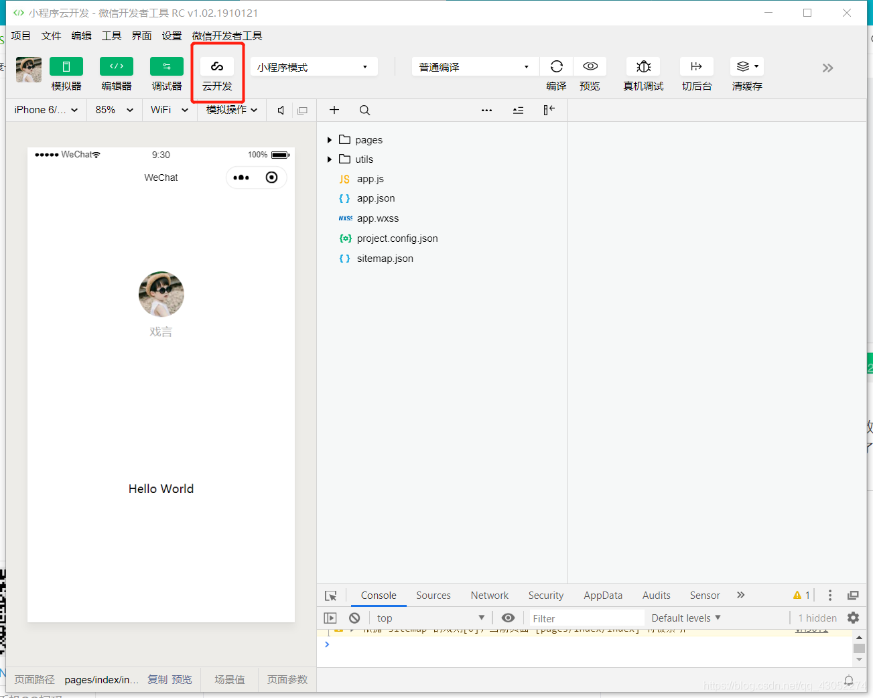
Task: Switch to the Security tab
Action: click(546, 596)
